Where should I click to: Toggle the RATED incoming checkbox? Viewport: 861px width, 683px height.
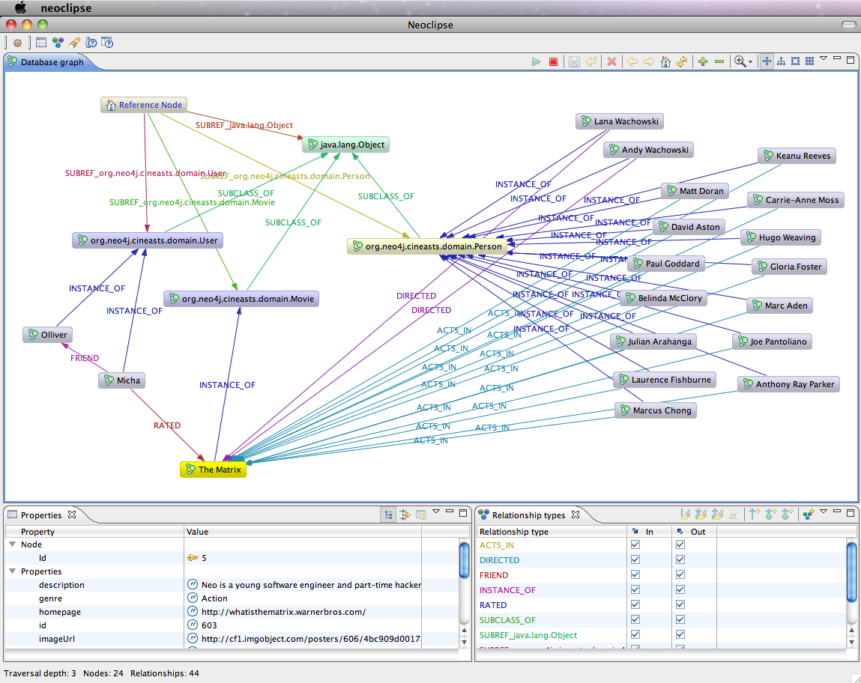[635, 605]
